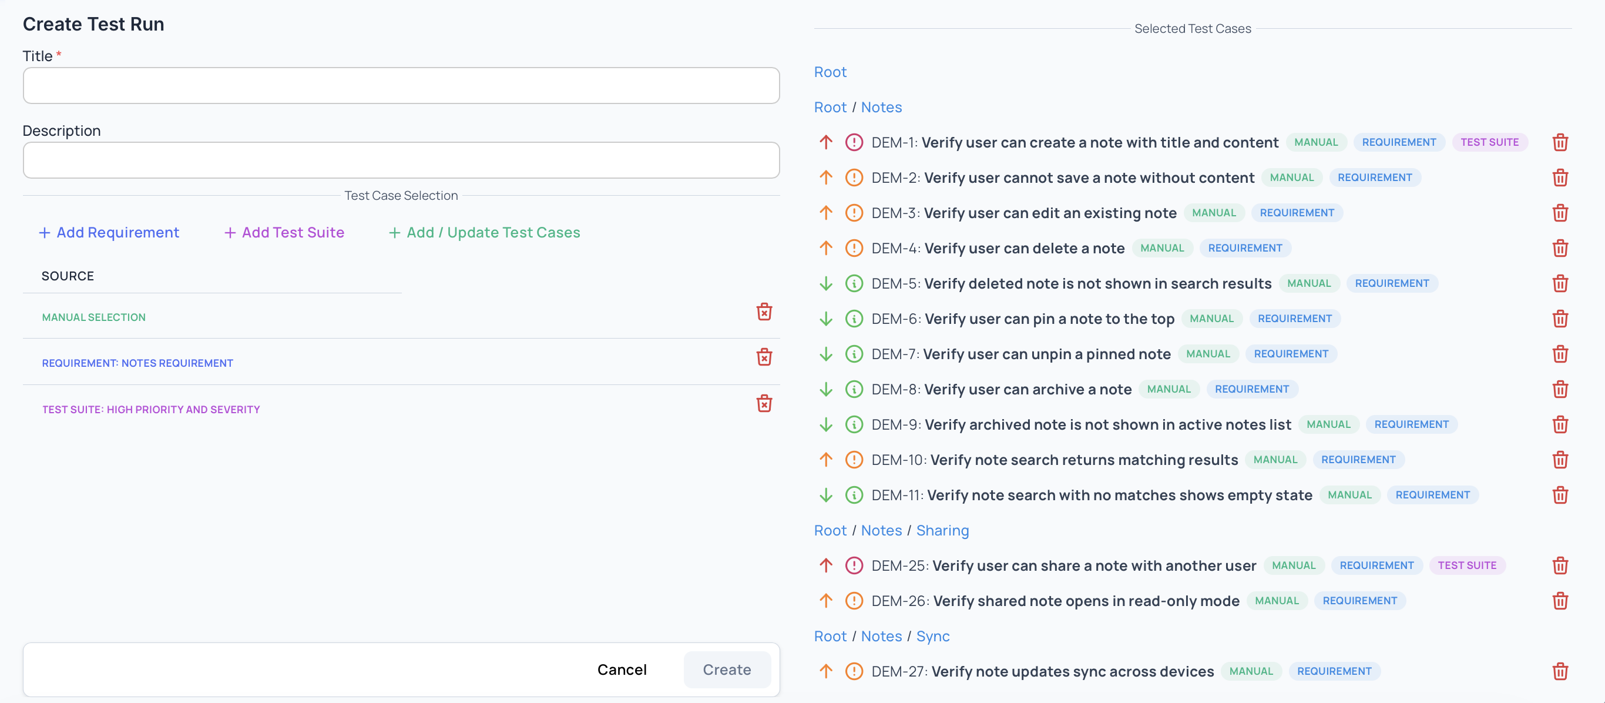
Task: Remove 'Requirement: Notes Requirement' source with trash icon
Action: (764, 358)
